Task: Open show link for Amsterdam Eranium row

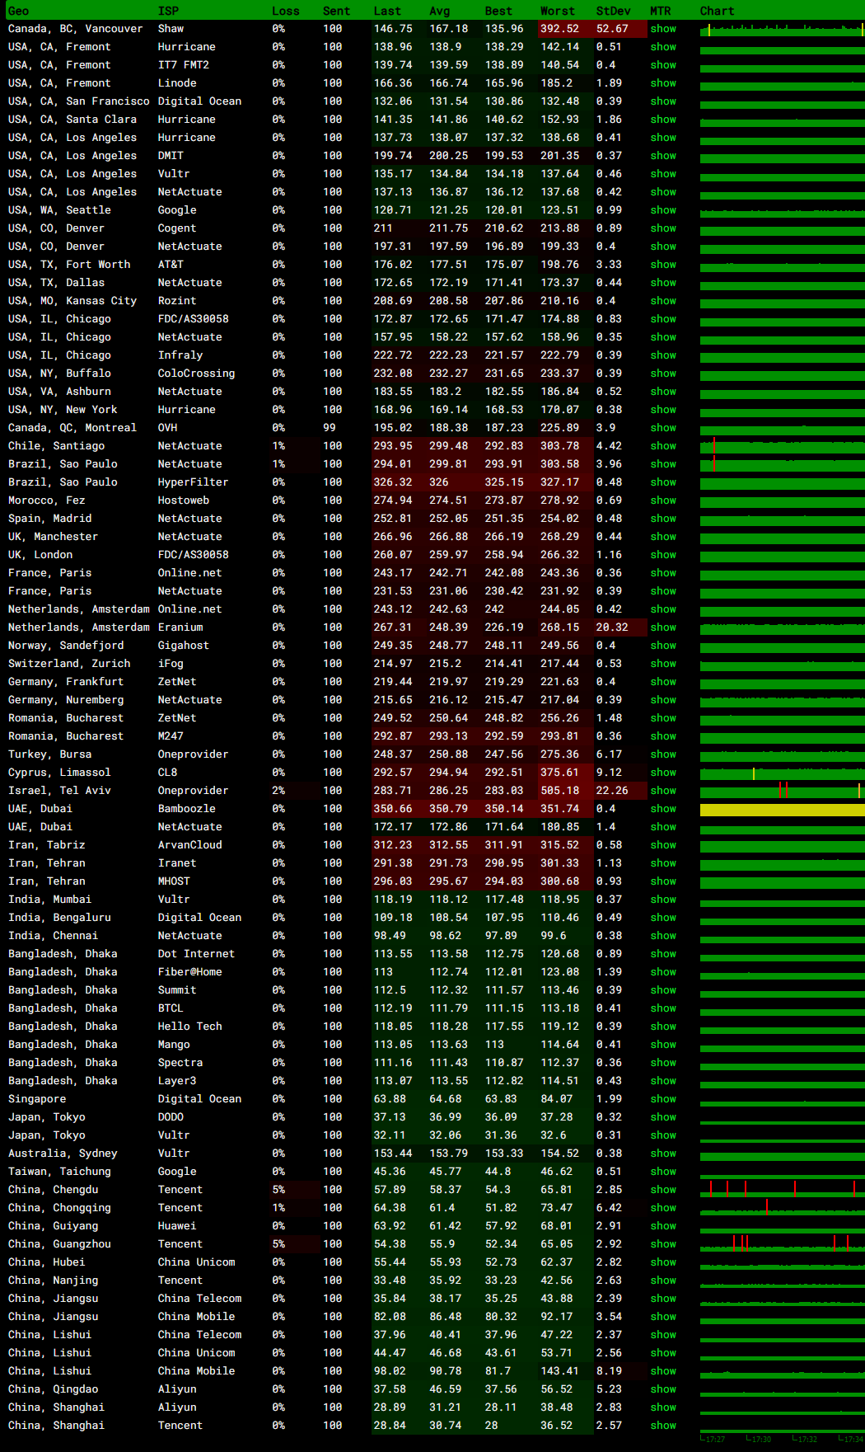Action: click(x=662, y=627)
